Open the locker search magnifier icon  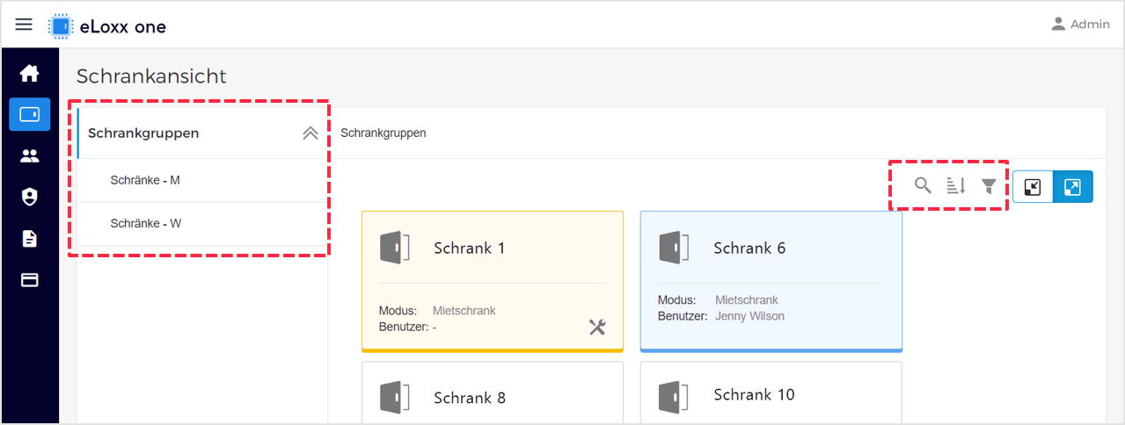pos(923,185)
